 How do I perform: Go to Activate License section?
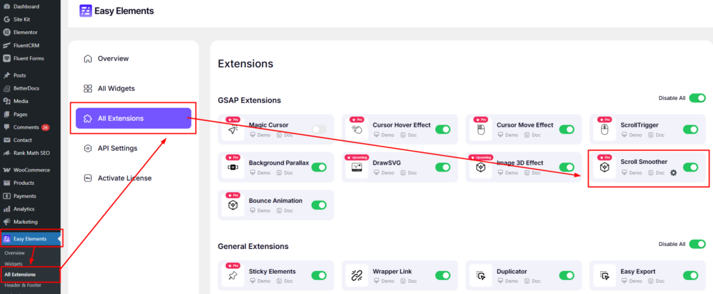(124, 178)
